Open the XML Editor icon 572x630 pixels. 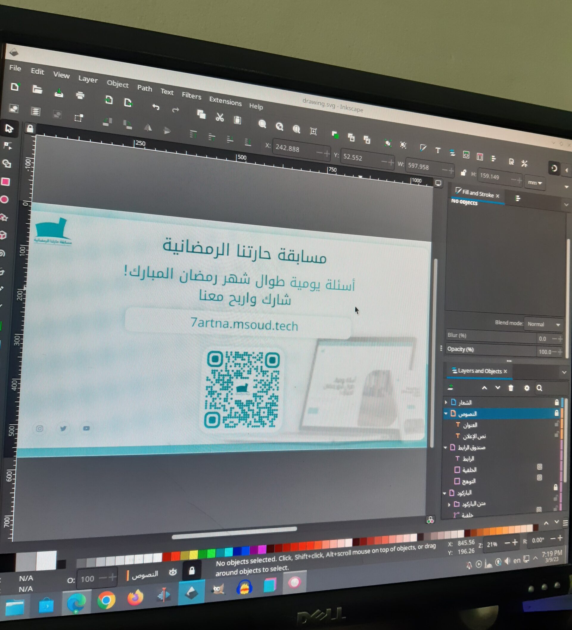coord(466,155)
